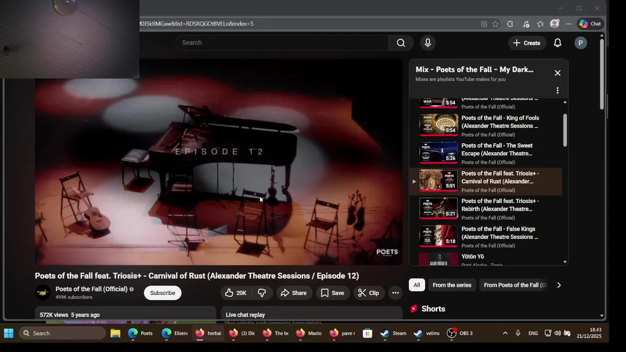Viewport: 626px width, 352px height.
Task: Click the 572K views description text
Action: (69, 315)
